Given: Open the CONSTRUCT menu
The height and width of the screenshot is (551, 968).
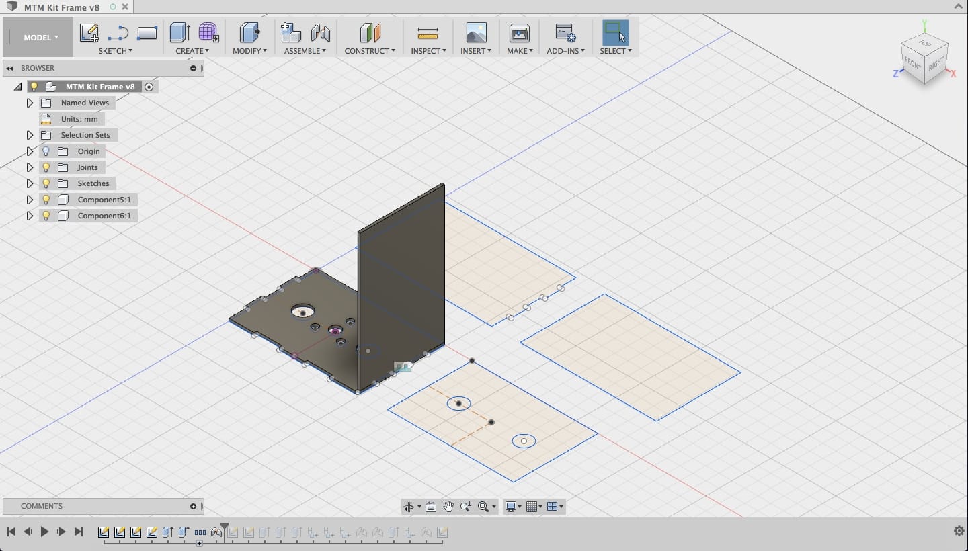Looking at the screenshot, I should [369, 51].
